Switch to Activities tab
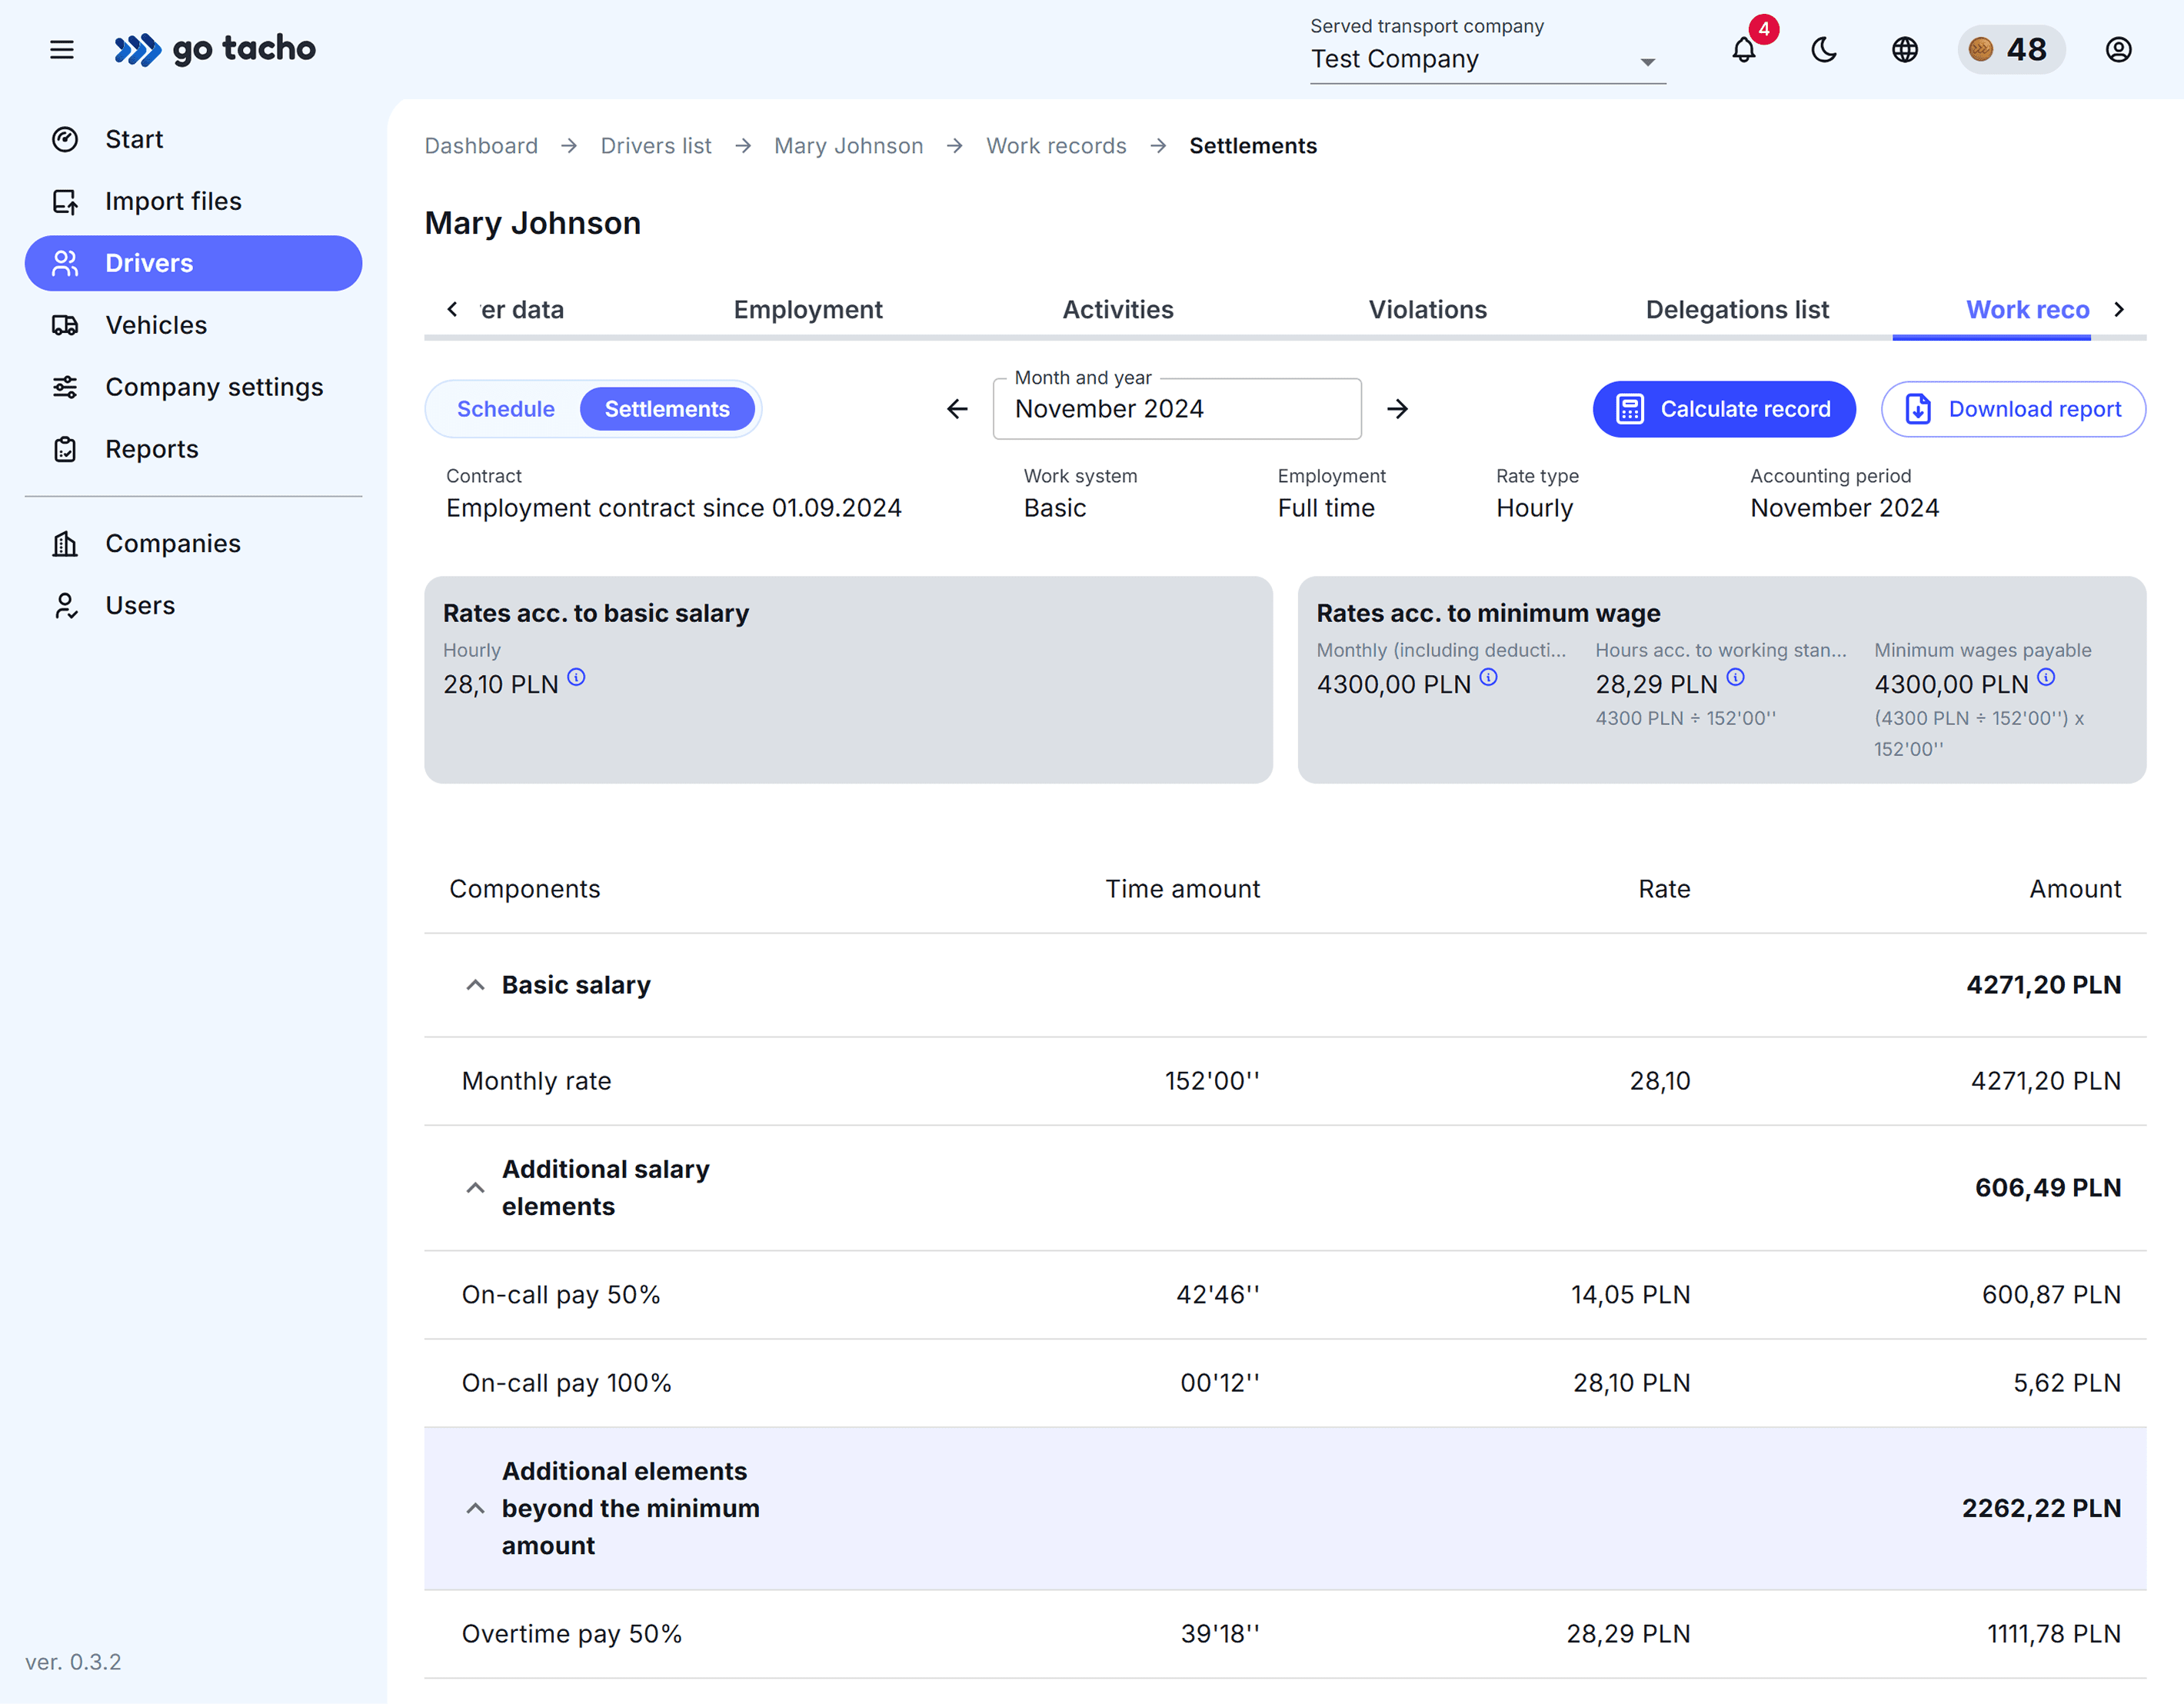The image size is (2184, 1704). (1118, 310)
